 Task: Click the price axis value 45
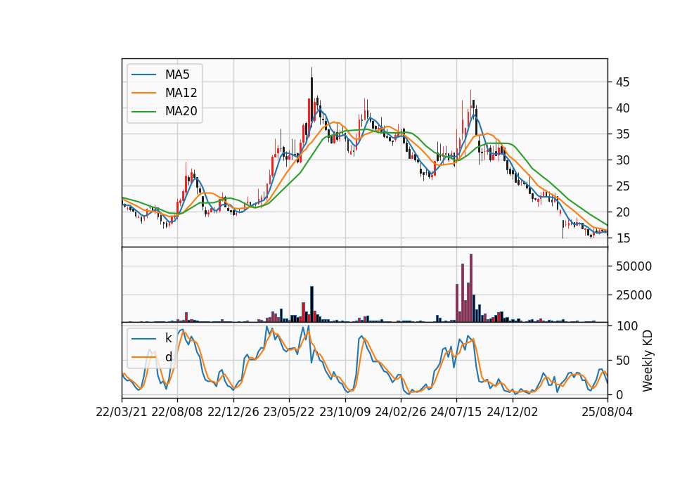pyautogui.click(x=623, y=82)
